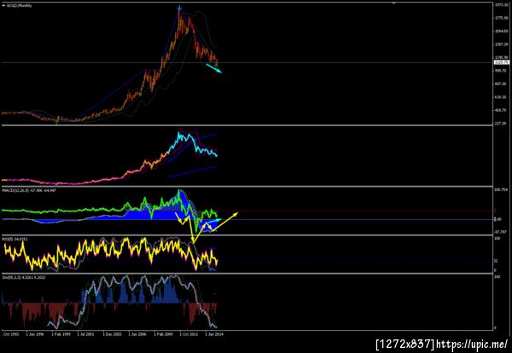512x353 pixels.
Task: Click the MACD(12,26,5) indicator label
Action: 29,190
